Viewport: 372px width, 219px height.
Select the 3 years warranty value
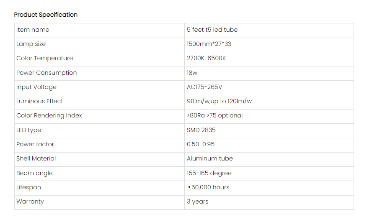pos(197,201)
